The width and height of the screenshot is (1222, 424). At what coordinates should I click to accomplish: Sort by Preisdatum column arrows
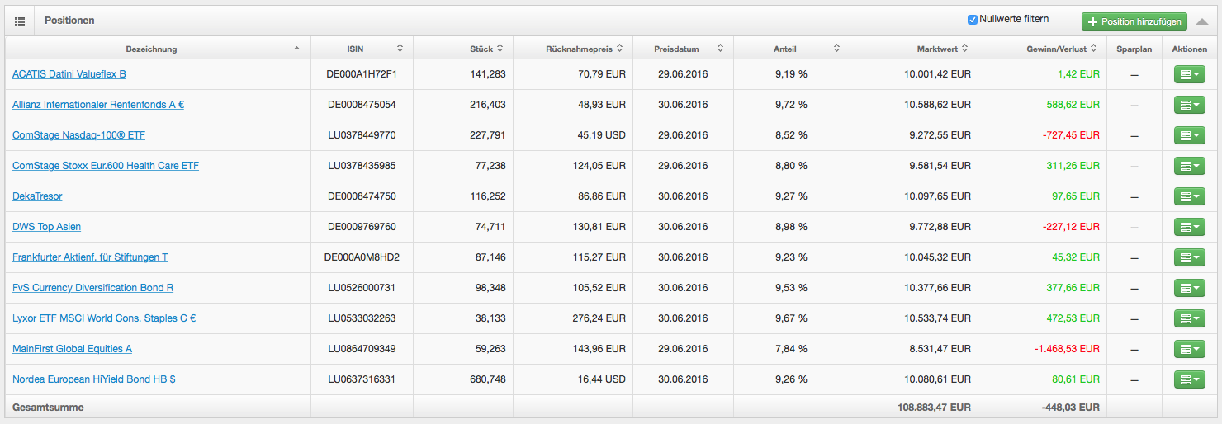(x=721, y=49)
